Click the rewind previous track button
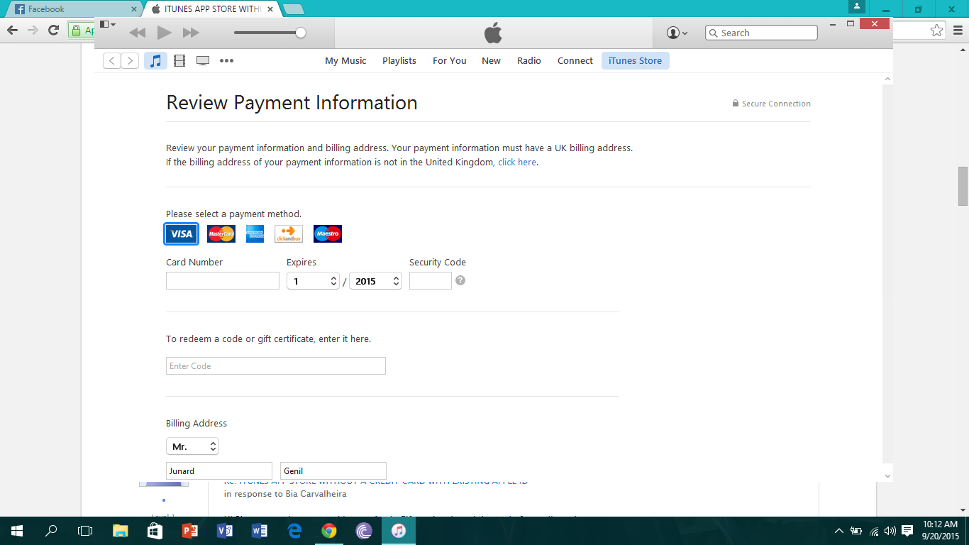 (x=138, y=33)
